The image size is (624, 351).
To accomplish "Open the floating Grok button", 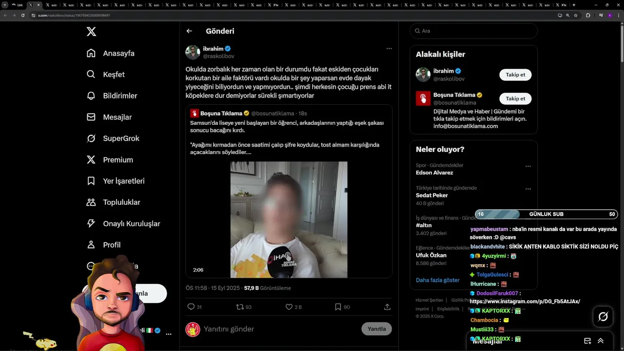I will [603, 317].
